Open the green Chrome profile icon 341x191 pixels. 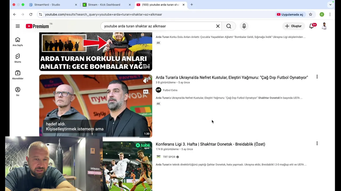(x=322, y=14)
